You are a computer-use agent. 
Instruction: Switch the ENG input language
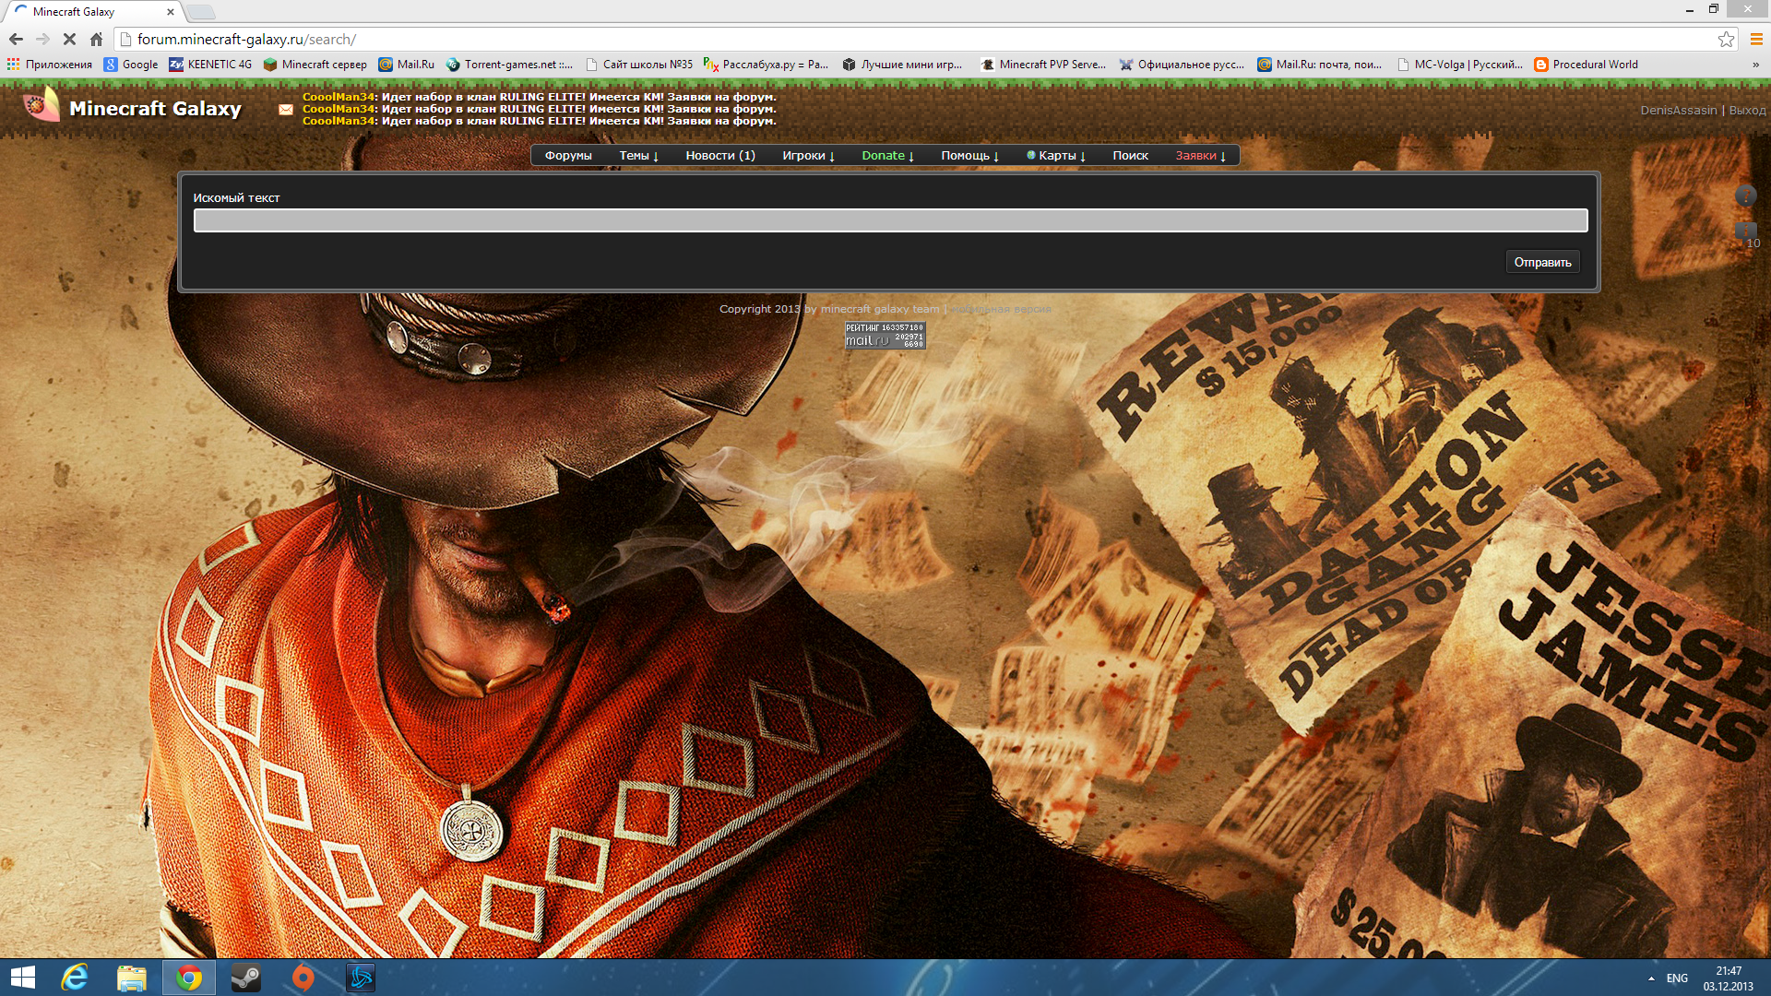[1677, 978]
